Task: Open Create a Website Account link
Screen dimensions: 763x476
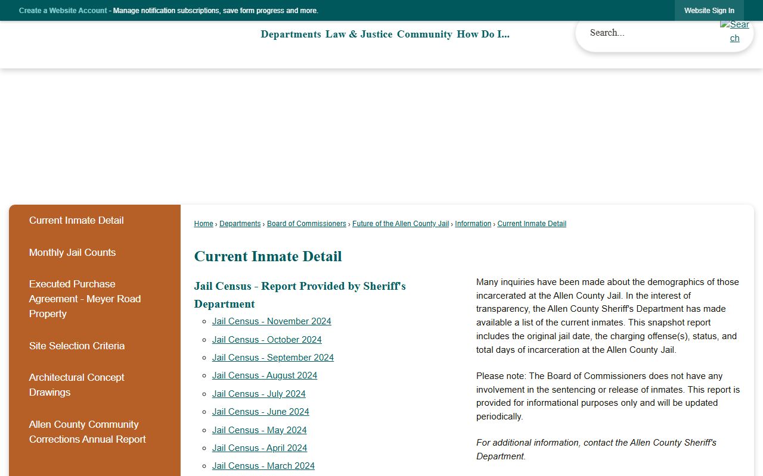Action: tap(63, 11)
